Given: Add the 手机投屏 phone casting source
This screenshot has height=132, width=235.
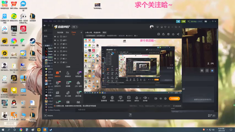Looking at the screenshot, I should (120, 99).
